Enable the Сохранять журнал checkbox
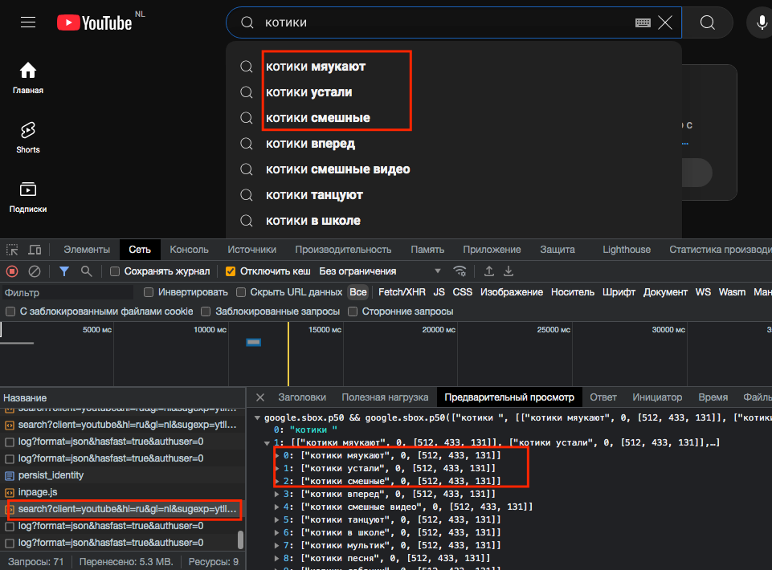Image resolution: width=772 pixels, height=570 pixels. click(115, 271)
